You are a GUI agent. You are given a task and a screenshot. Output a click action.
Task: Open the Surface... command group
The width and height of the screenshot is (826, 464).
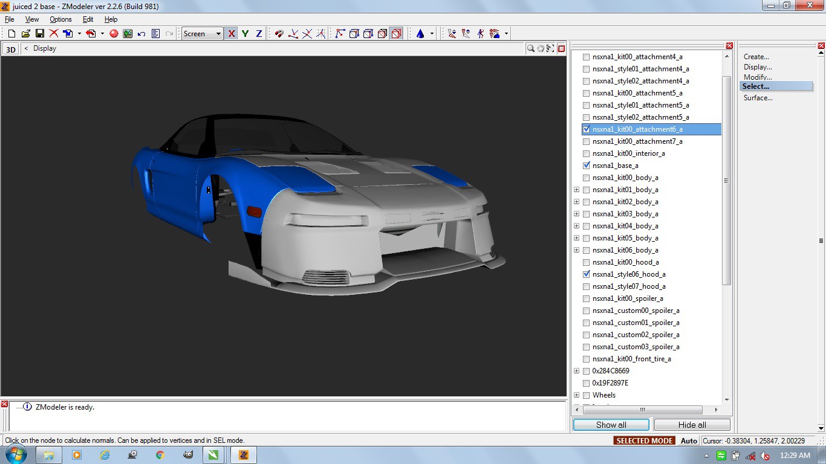point(758,98)
